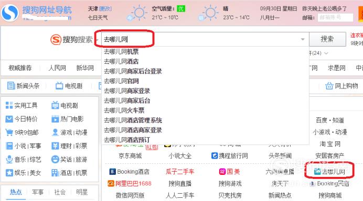Viewport: 363px width, 201px height.
Task: Click the 娱乐|美女 star icon
Action: tap(9, 173)
